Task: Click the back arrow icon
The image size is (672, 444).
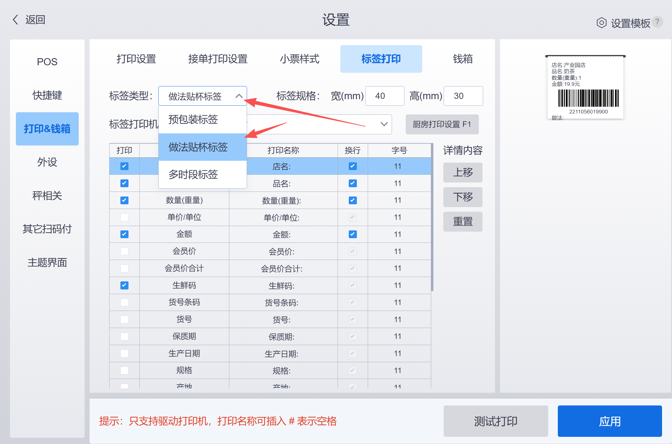Action: point(15,20)
